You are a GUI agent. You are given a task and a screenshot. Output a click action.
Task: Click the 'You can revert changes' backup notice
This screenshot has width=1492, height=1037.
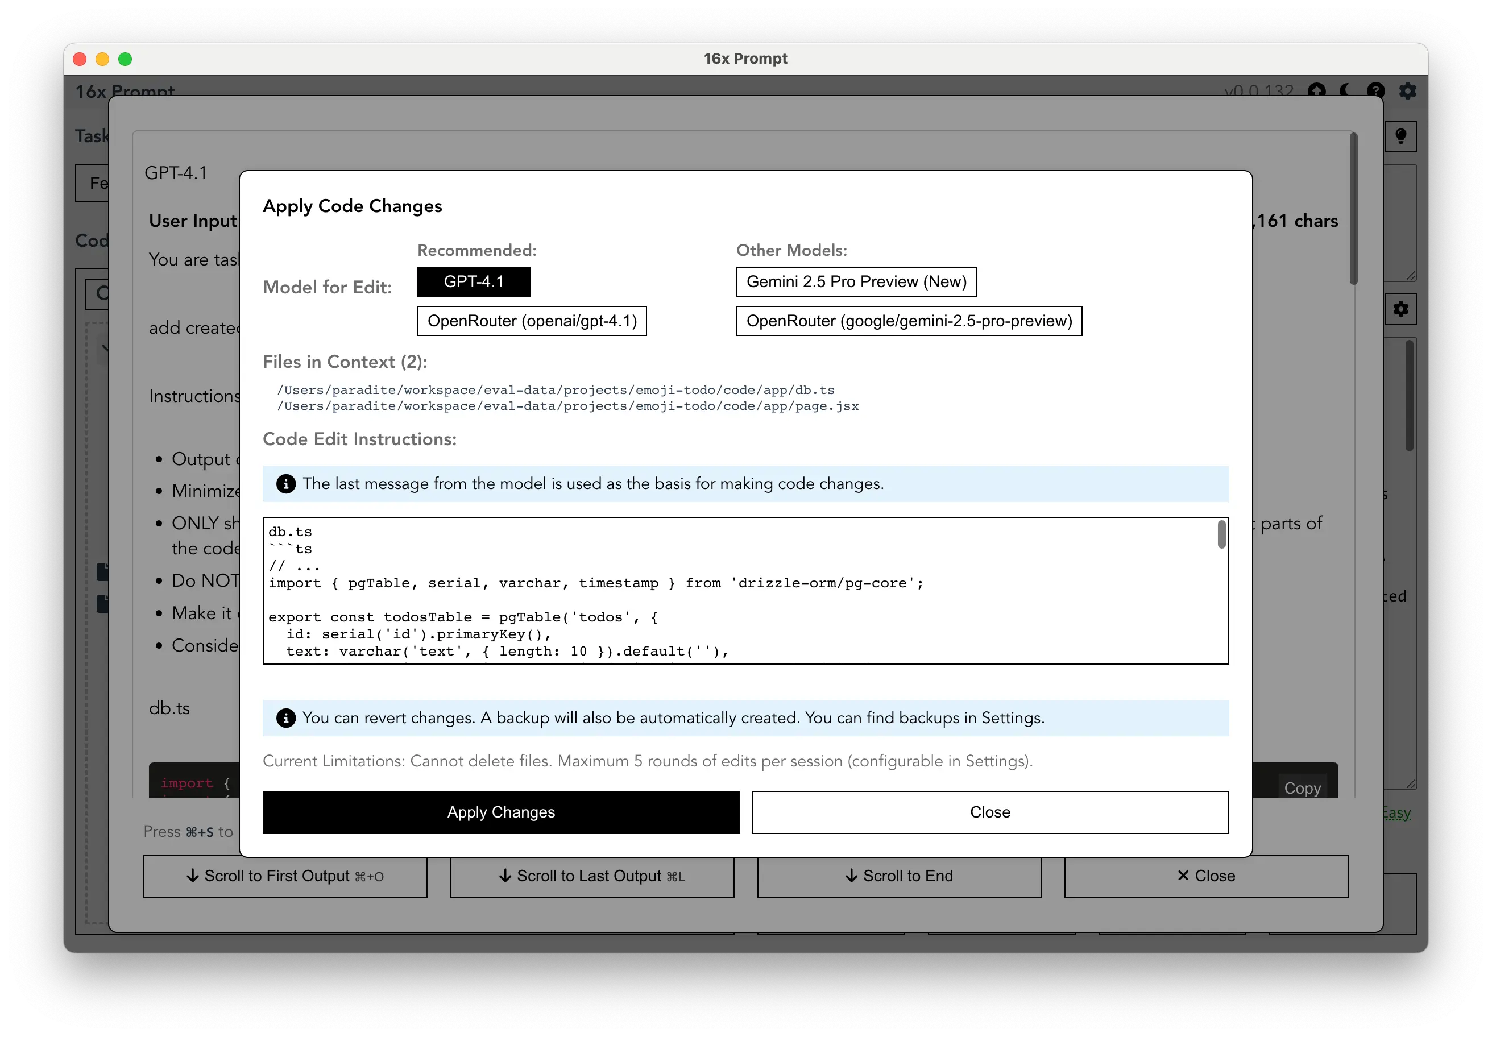tap(745, 718)
